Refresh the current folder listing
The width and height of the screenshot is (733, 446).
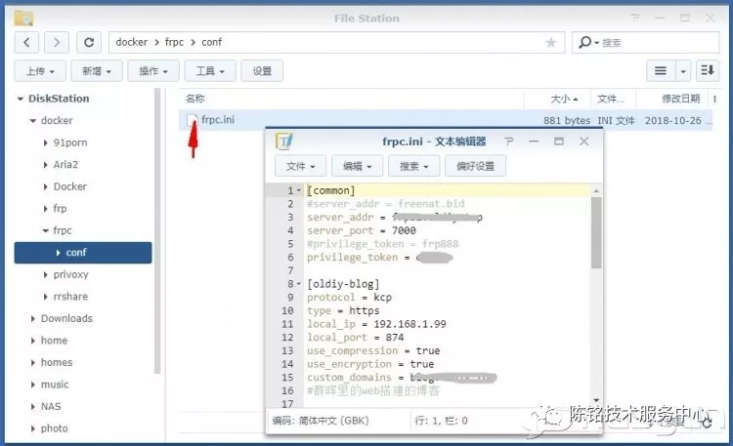pos(89,43)
